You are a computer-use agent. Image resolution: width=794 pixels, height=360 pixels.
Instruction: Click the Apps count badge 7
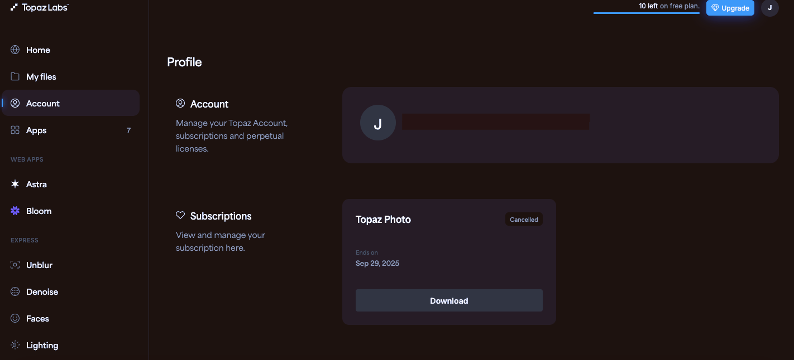(x=128, y=130)
